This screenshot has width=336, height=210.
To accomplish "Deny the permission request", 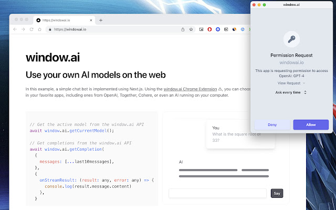I will 272,125.
